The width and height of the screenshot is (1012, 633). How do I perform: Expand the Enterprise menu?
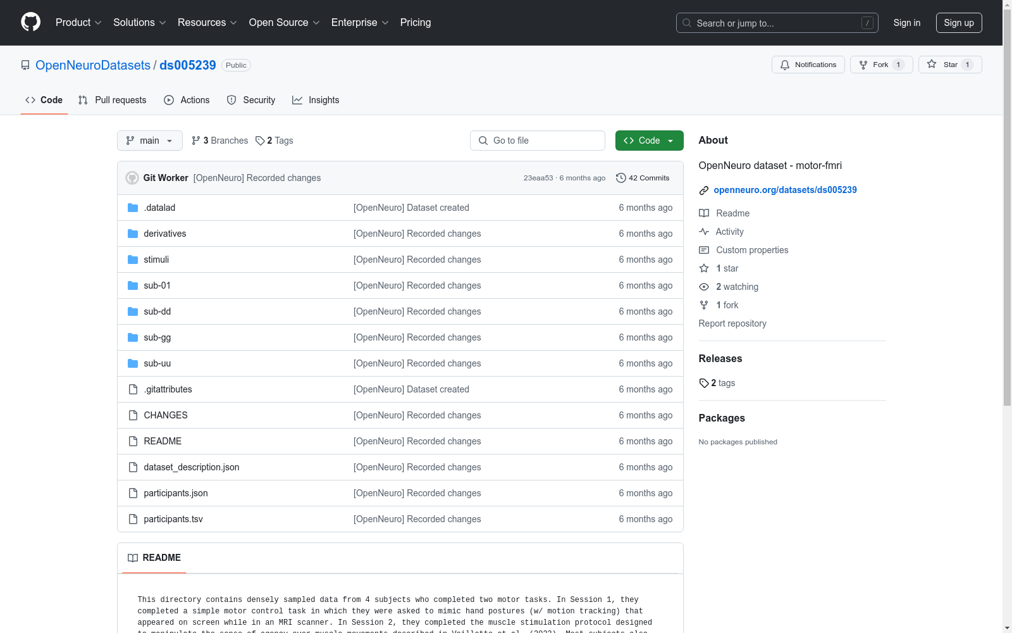[360, 22]
